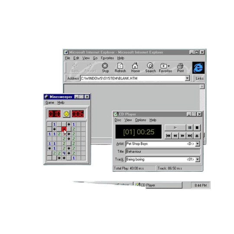This screenshot has height=234, width=234.
Task: Click the blue 4 cell in Minesweeper
Action: 64,153
